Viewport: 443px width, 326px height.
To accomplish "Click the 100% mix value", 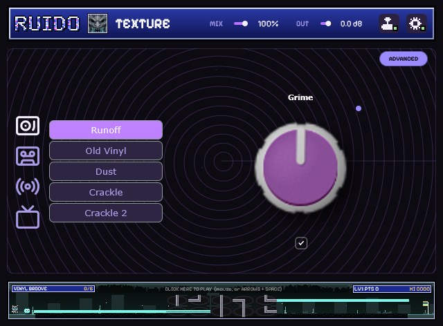I will pos(268,23).
